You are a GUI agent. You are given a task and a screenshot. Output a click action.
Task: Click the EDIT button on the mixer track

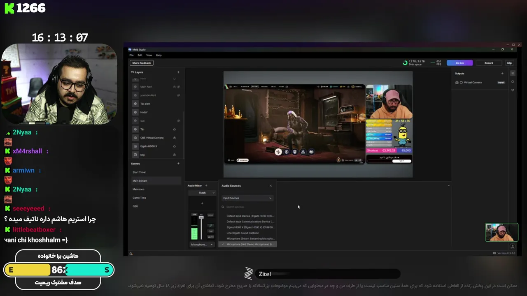pyautogui.click(x=210, y=215)
